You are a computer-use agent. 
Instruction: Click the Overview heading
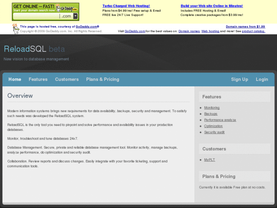pyautogui.click(x=20, y=95)
